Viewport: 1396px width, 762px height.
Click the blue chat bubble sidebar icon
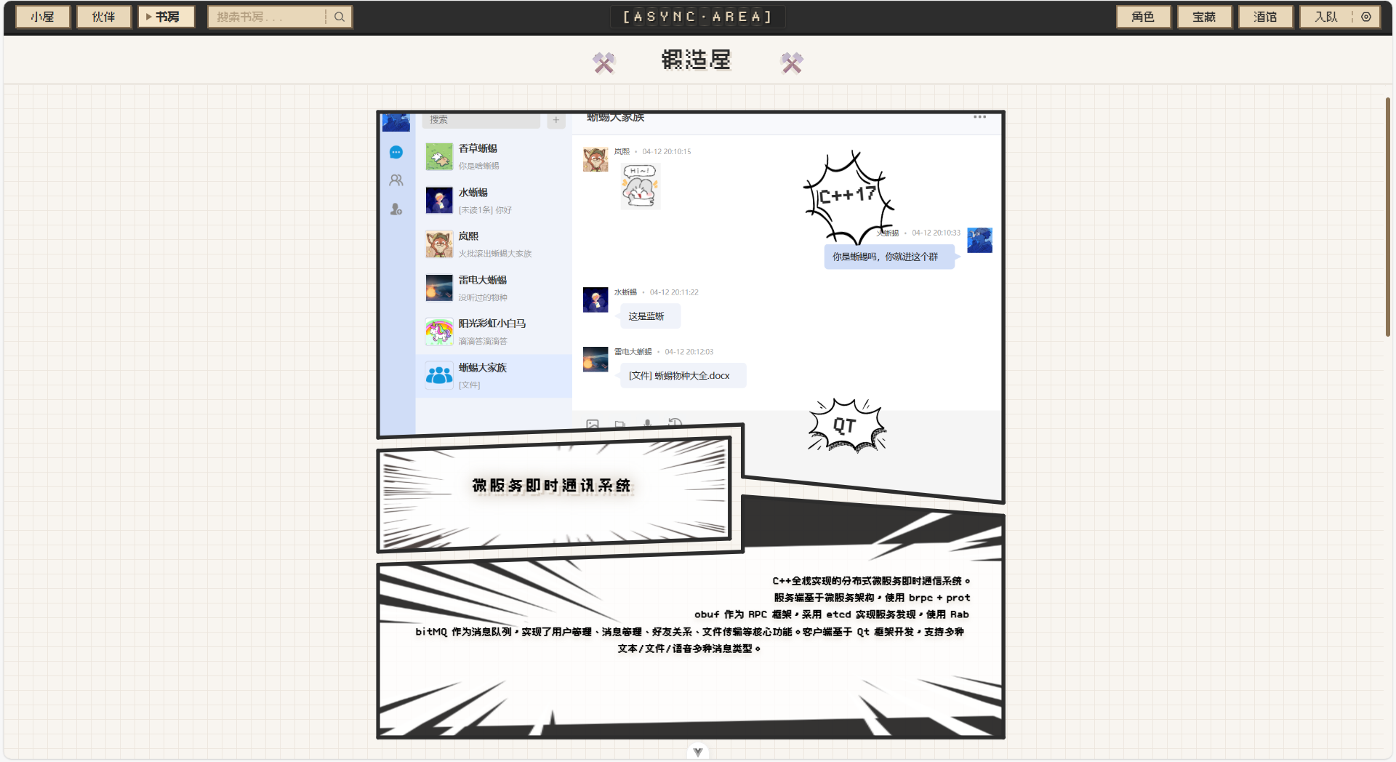396,152
